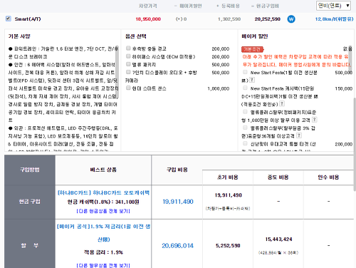The height and width of the screenshot is (268, 356).
Task: Click installment initial cost 5,252,590
Action: 228,246
